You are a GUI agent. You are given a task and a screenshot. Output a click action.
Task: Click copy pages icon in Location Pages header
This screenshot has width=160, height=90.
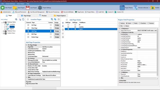55,19
